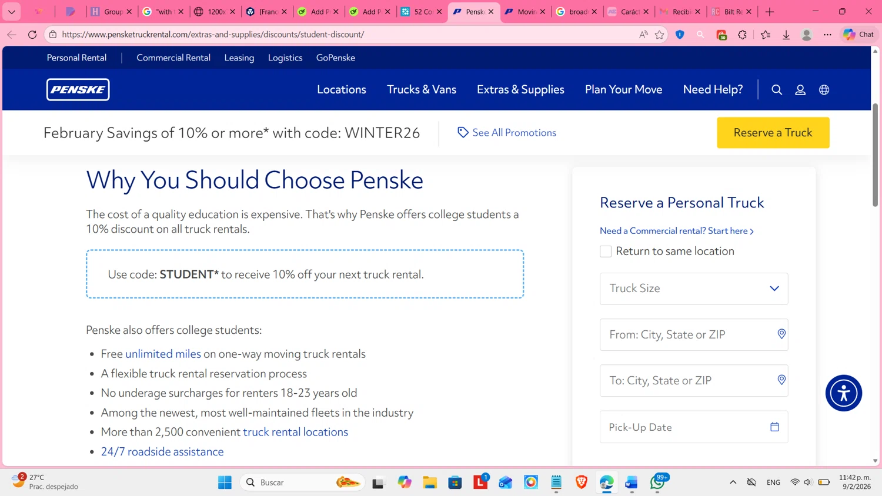
Task: Show hidden system tray icons
Action: [733, 482]
